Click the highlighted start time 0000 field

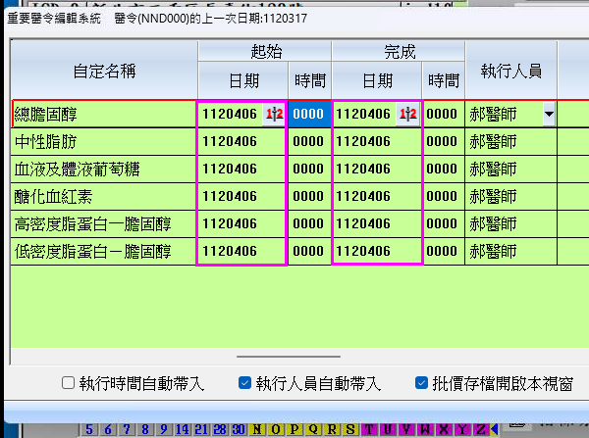click(x=308, y=115)
